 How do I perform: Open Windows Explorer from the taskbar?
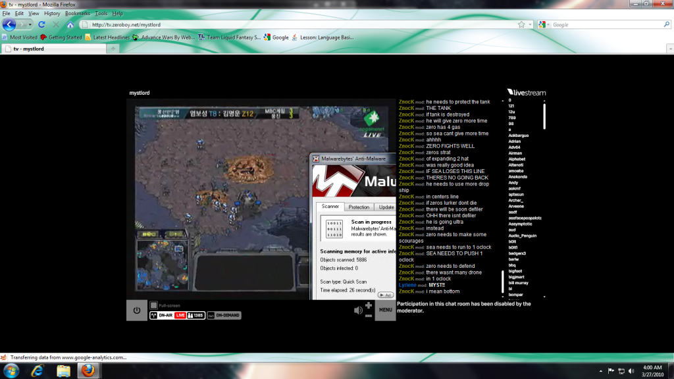(63, 371)
